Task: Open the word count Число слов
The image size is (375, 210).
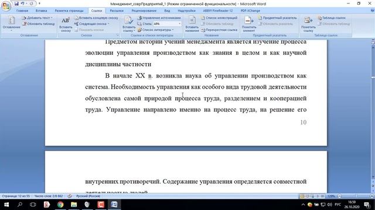Action: (48, 196)
